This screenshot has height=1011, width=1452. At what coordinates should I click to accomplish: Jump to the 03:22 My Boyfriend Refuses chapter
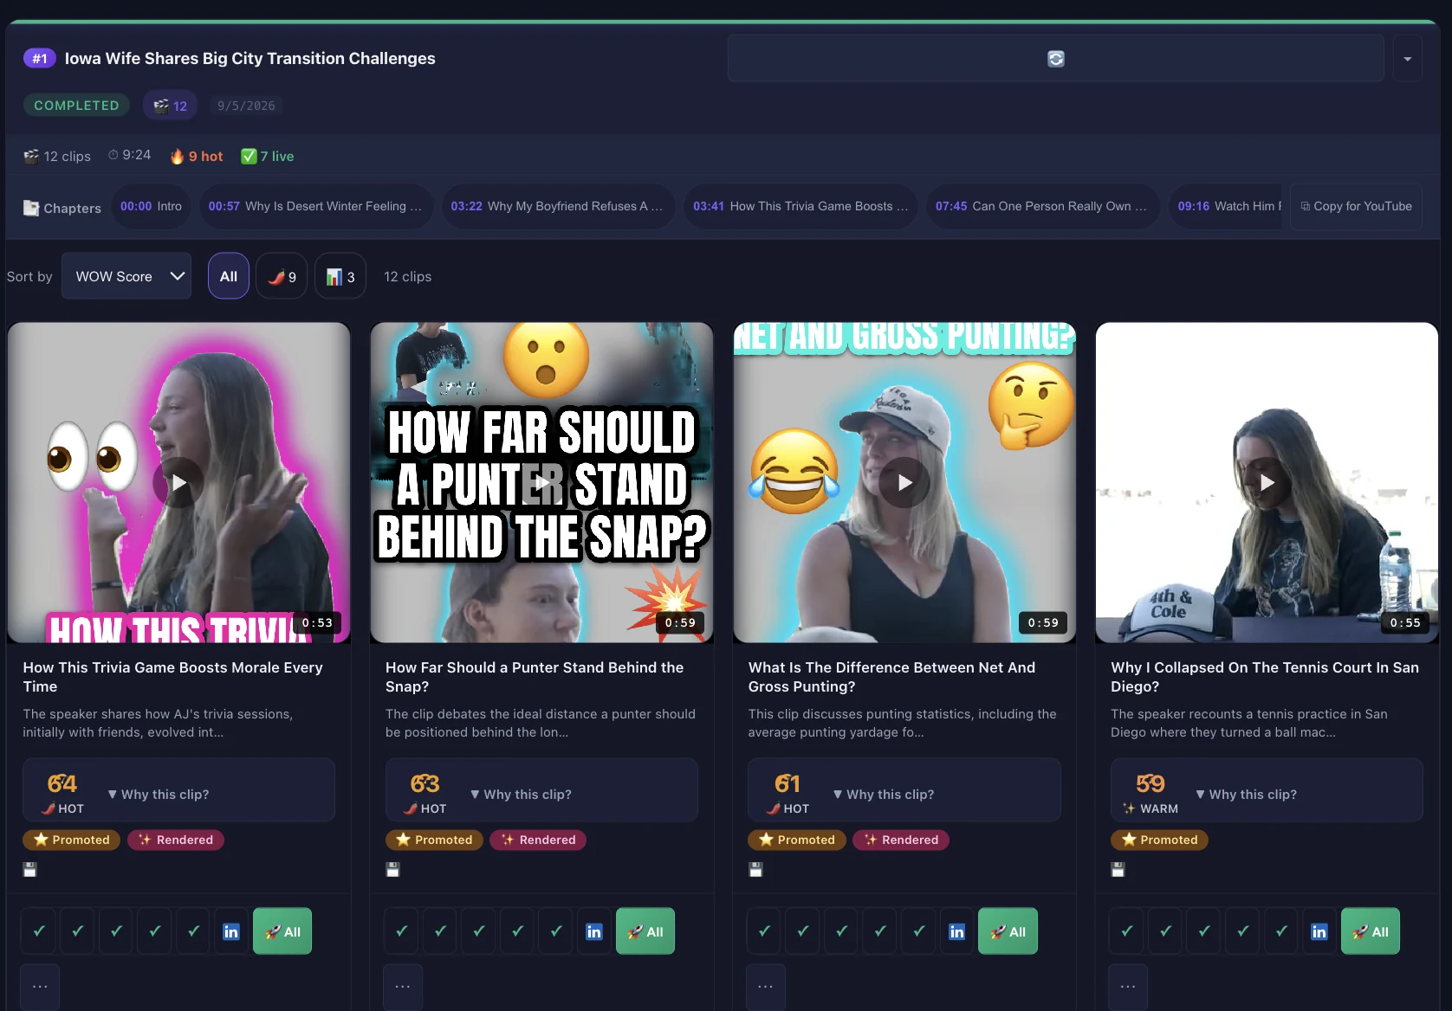coord(558,206)
